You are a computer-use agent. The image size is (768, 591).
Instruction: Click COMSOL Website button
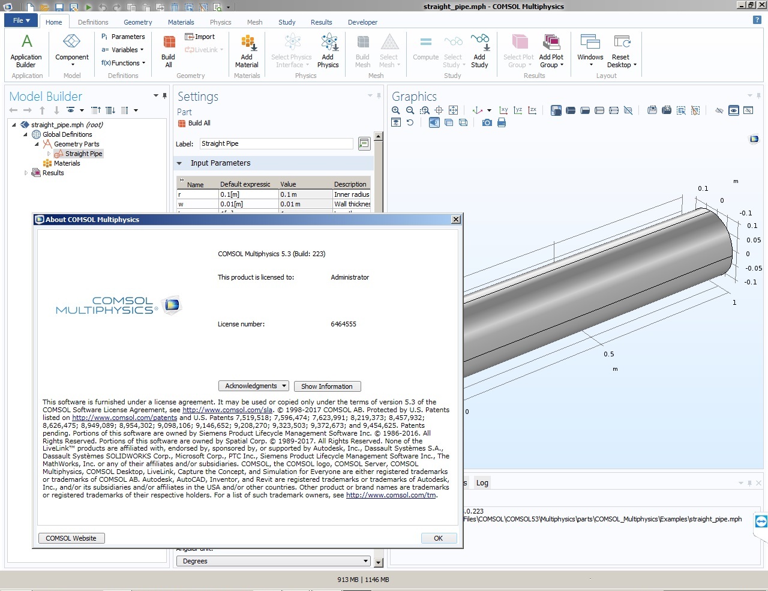tap(71, 538)
